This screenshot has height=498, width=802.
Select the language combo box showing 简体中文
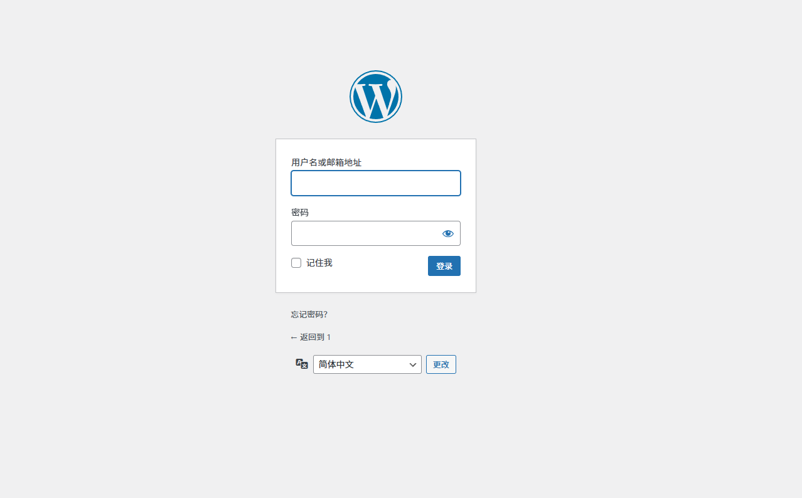click(367, 364)
